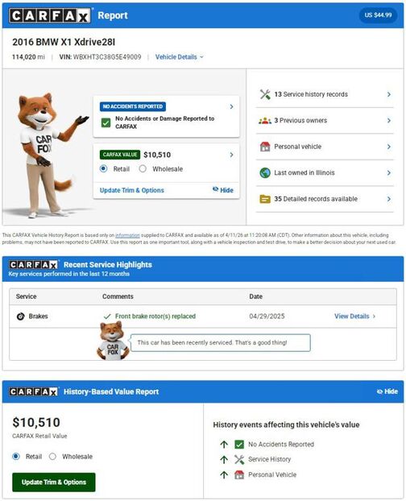Viewport: 406px width, 501px height.
Task: Expand the Vehicle Details dropdown
Action: (x=179, y=57)
